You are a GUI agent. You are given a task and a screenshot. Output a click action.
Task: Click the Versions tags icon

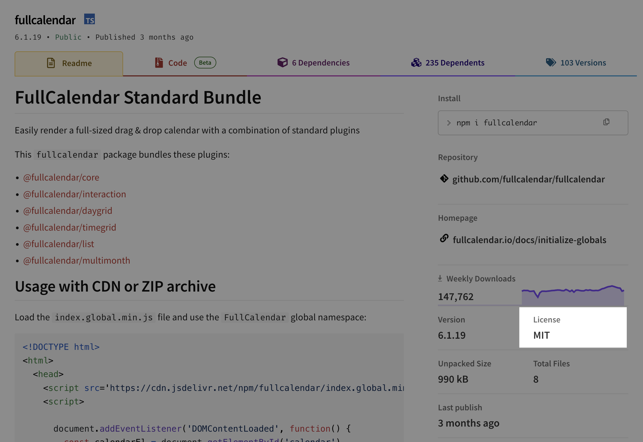tap(551, 63)
